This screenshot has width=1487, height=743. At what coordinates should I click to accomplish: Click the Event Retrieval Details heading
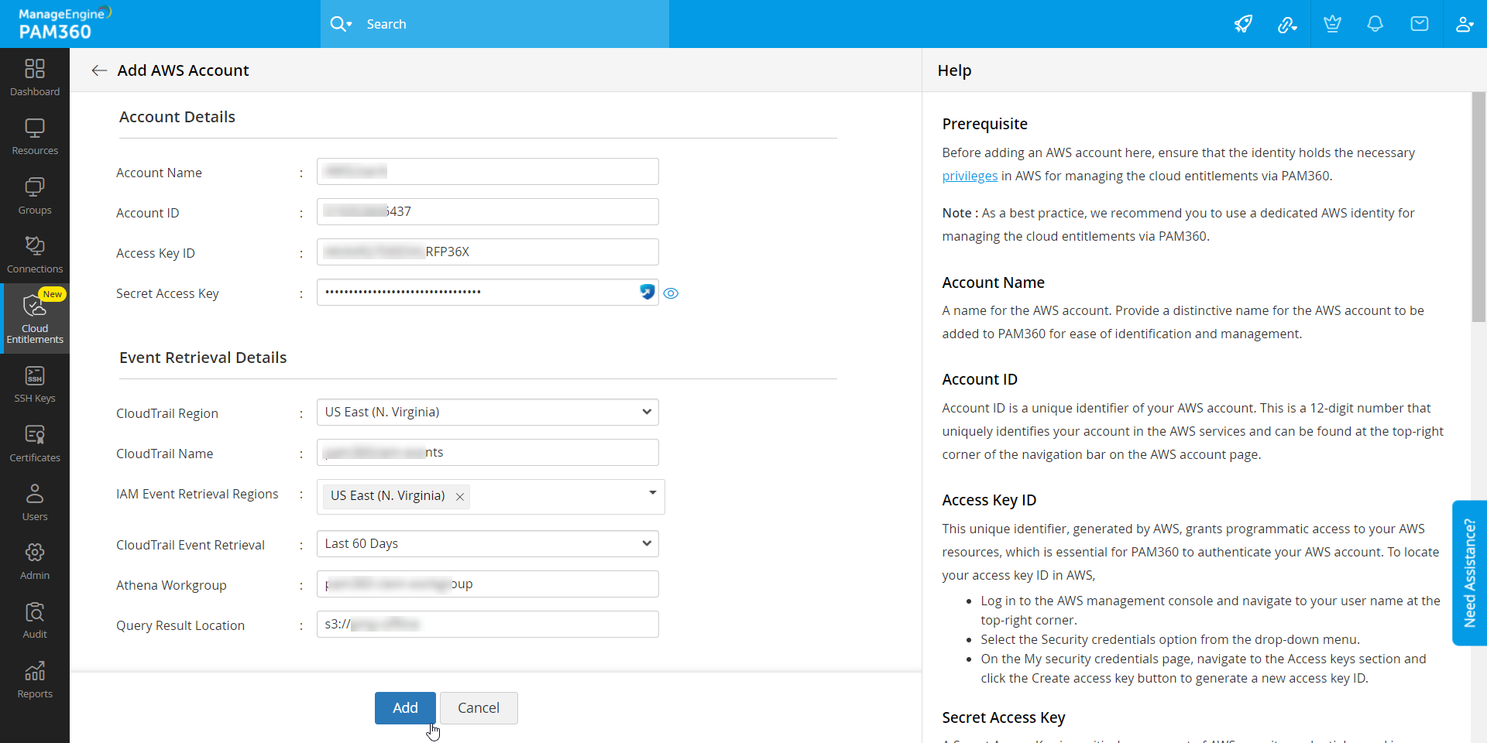[203, 358]
